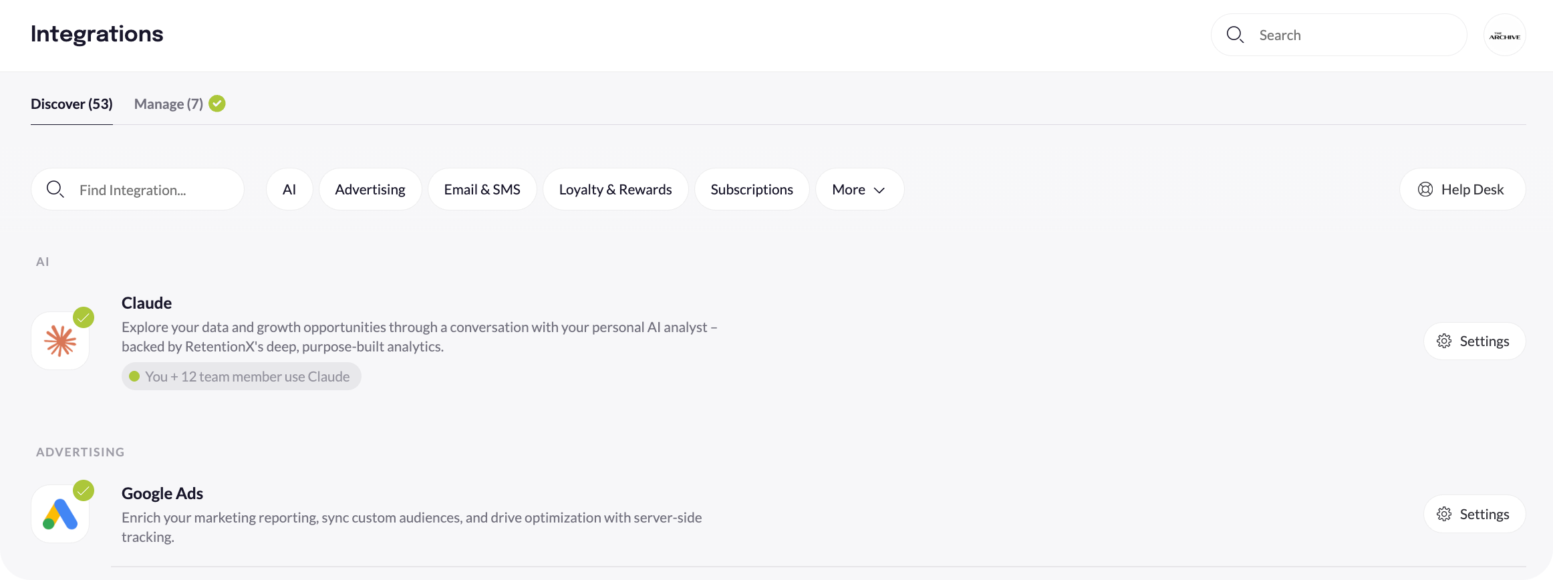The image size is (1553, 580).
Task: Click the lifebuoy icon in Help Desk button
Action: pyautogui.click(x=1425, y=190)
